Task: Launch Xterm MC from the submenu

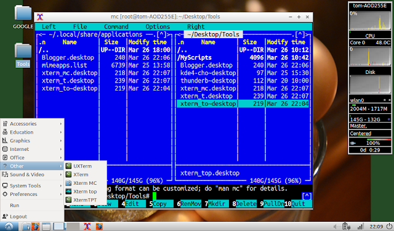Action: (86, 183)
